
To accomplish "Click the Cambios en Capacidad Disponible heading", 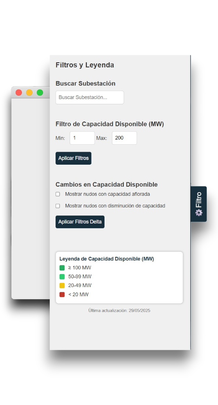I will (106, 184).
